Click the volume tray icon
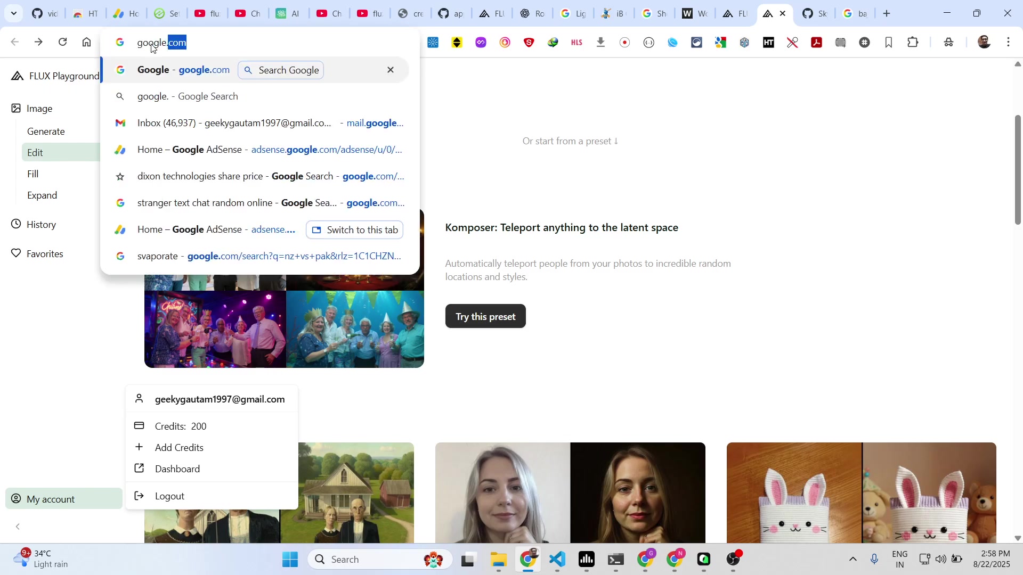The height and width of the screenshot is (575, 1023). (941, 559)
